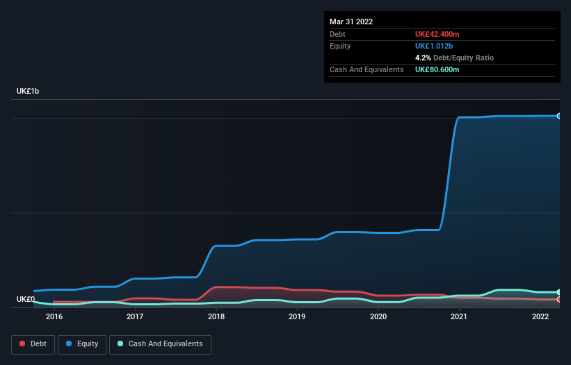Viewport: 571px width, 365px height.
Task: Toggle the Equity legend button
Action: click(82, 344)
